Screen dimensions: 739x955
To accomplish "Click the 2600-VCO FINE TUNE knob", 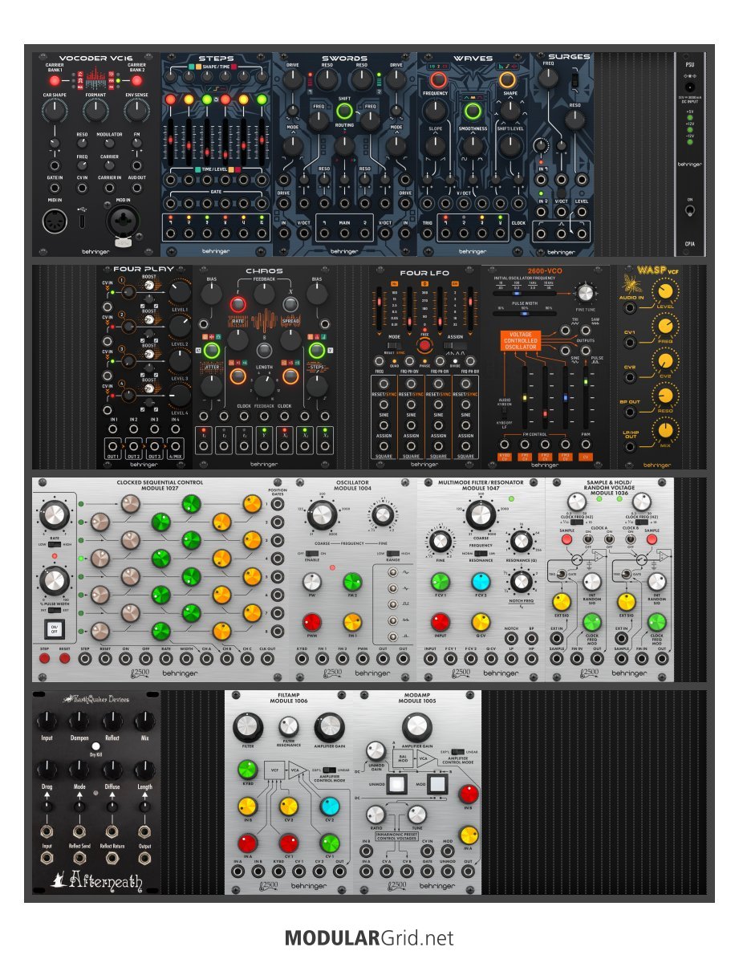I will click(585, 293).
